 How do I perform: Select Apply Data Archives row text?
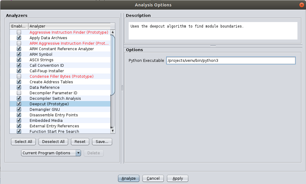click(48, 38)
